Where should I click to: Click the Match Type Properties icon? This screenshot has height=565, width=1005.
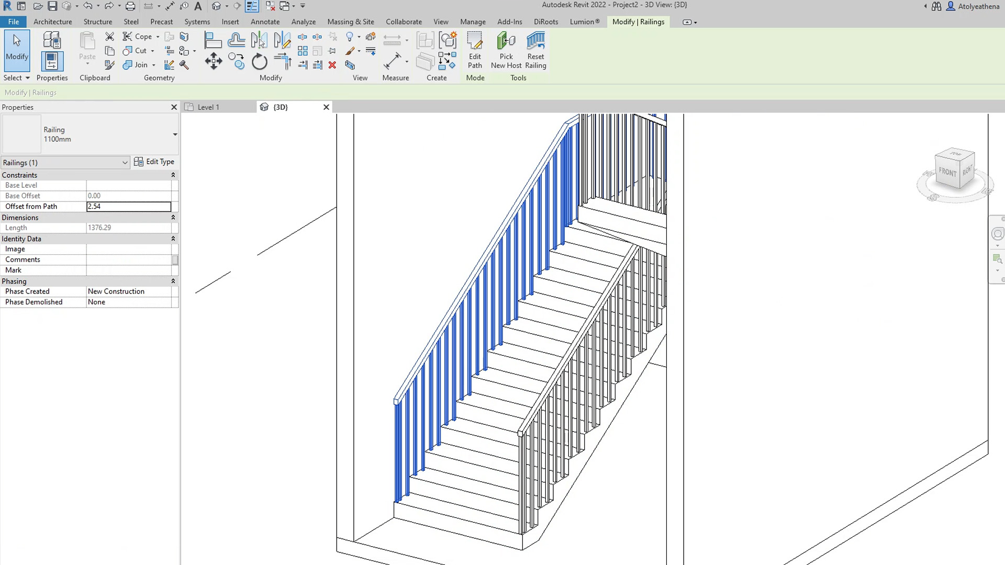pos(109,65)
